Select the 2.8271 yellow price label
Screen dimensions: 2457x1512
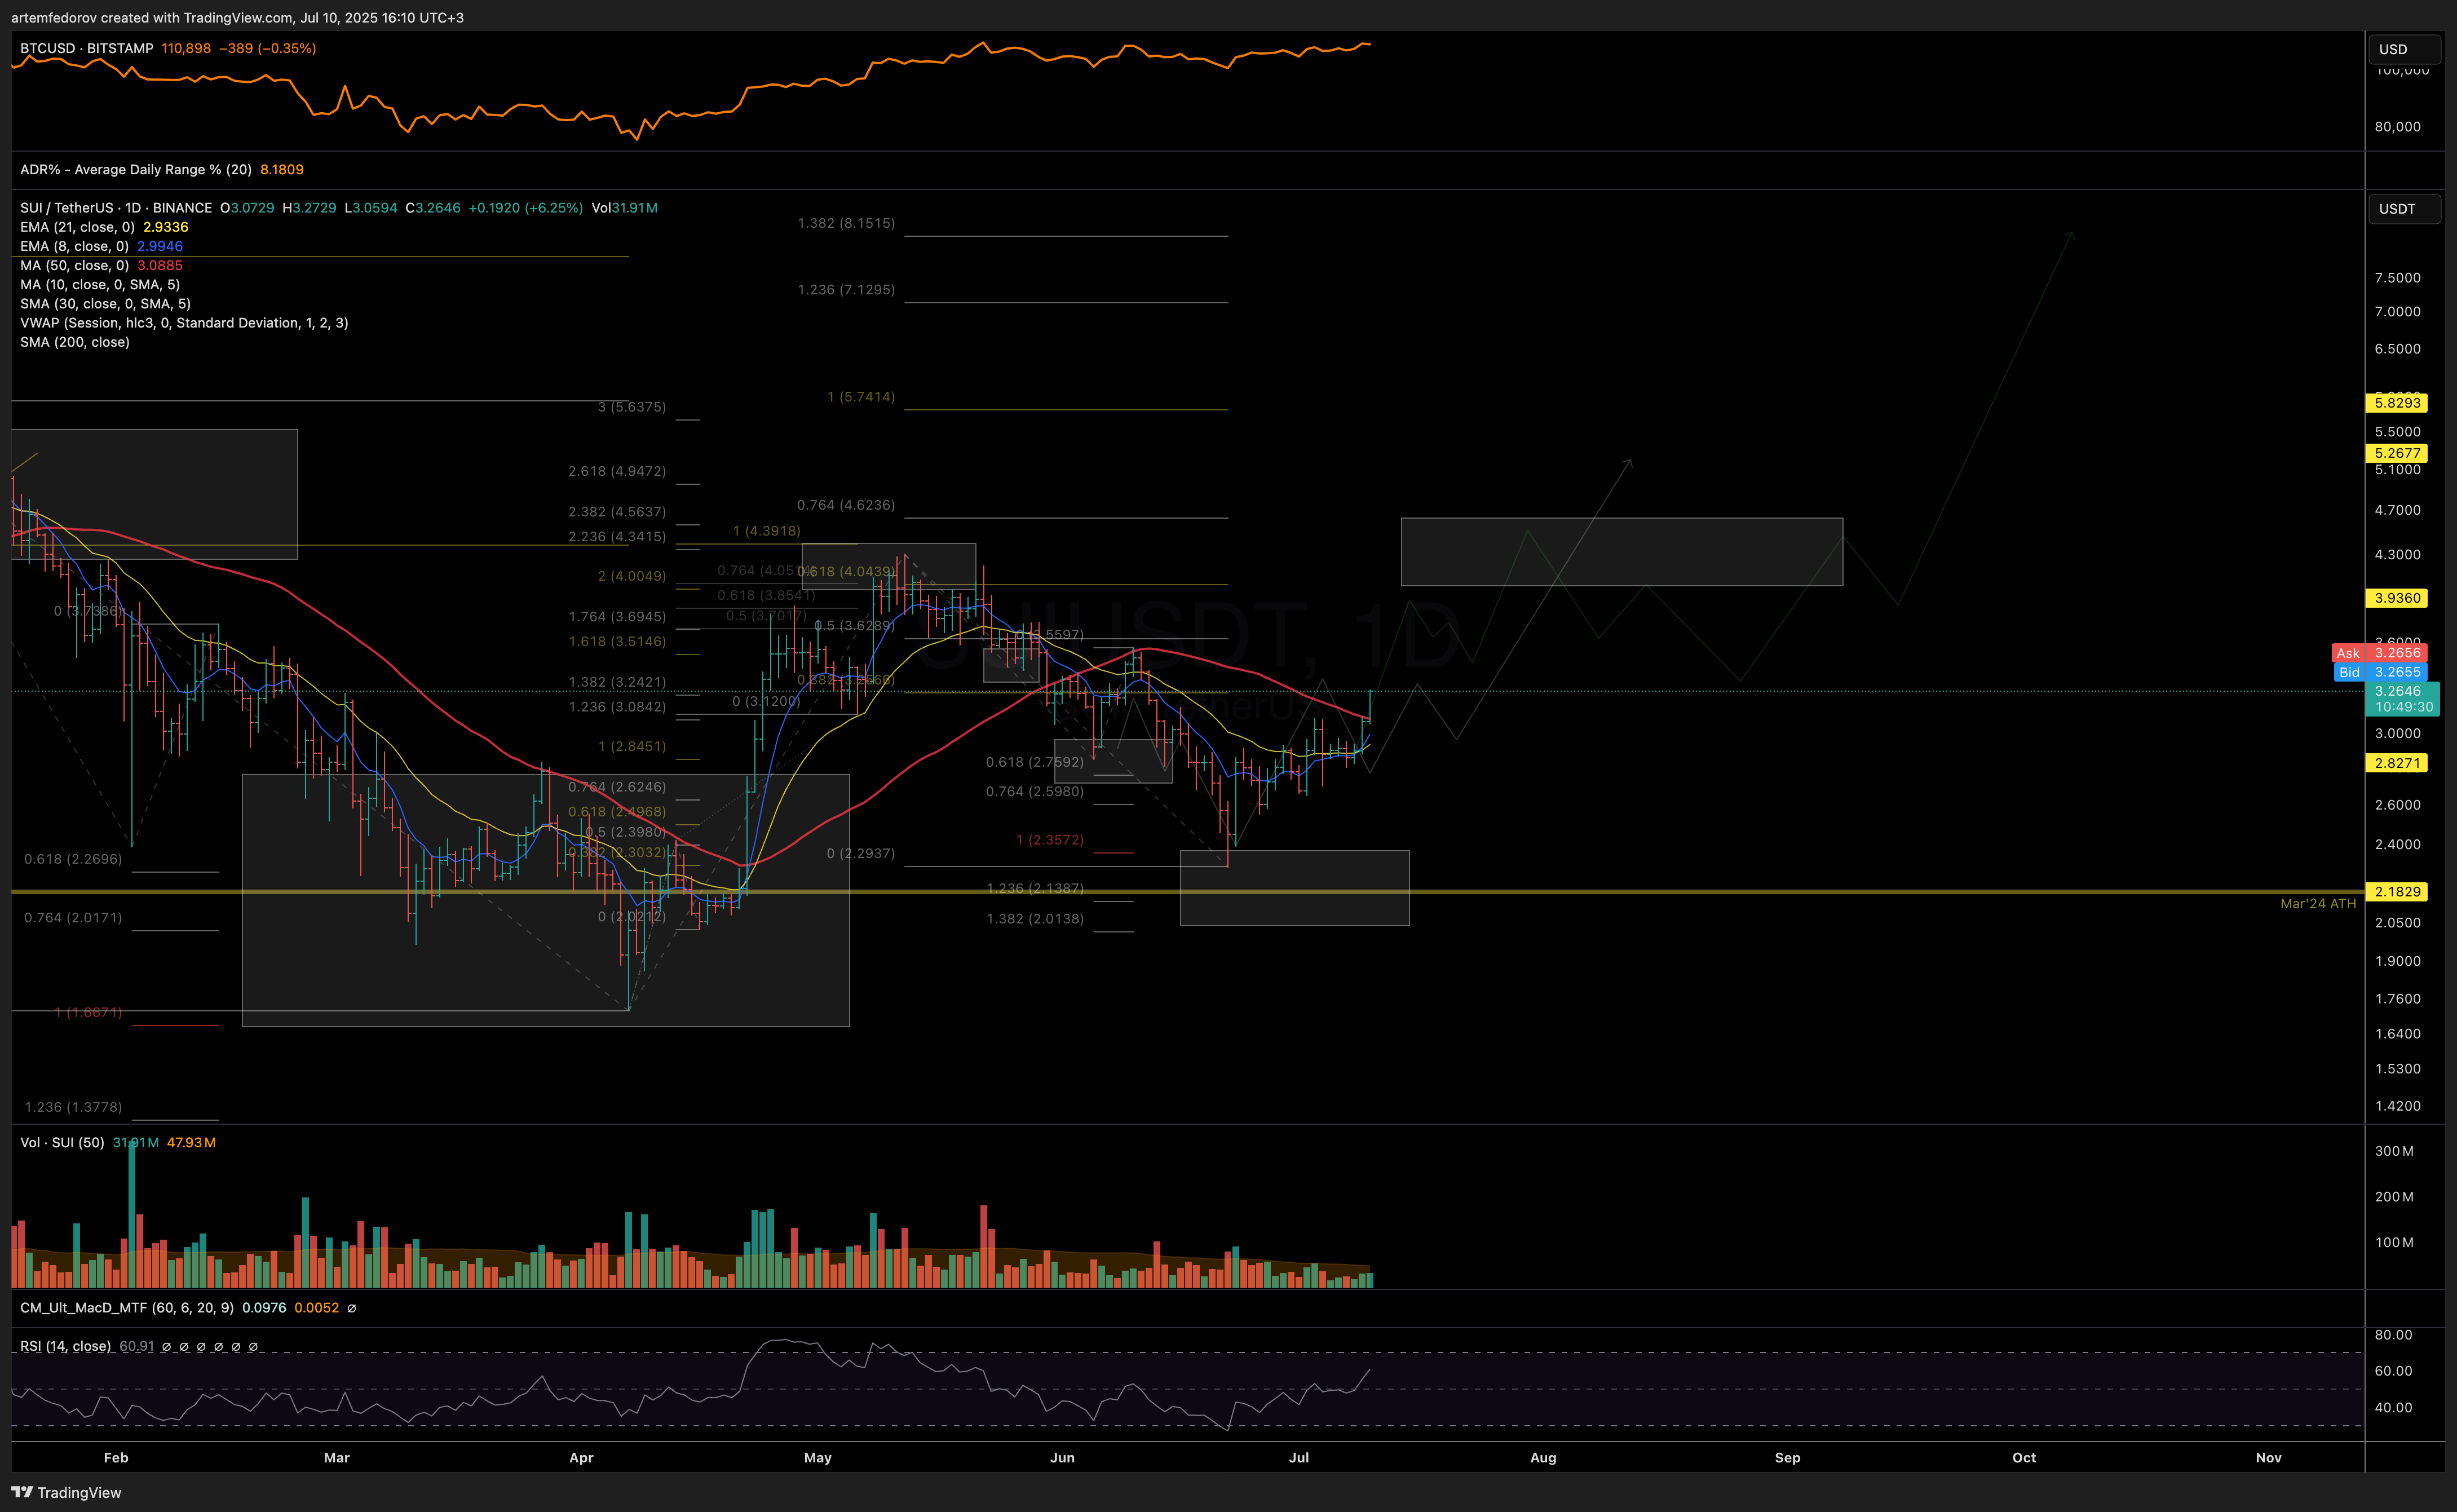pyautogui.click(x=2397, y=763)
